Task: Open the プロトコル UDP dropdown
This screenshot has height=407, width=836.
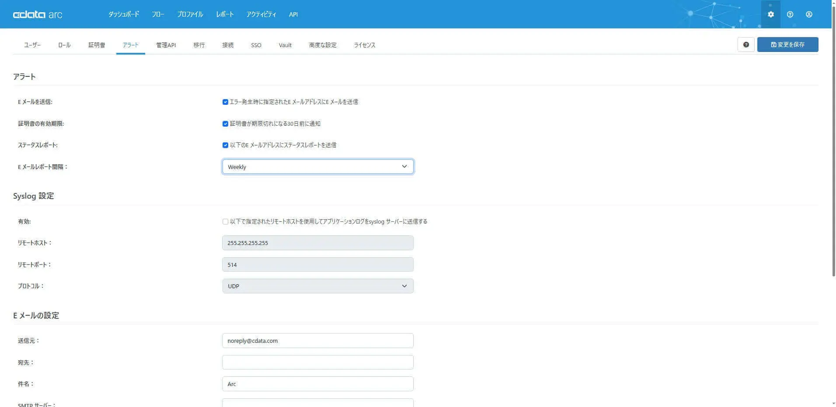Action: 318,286
